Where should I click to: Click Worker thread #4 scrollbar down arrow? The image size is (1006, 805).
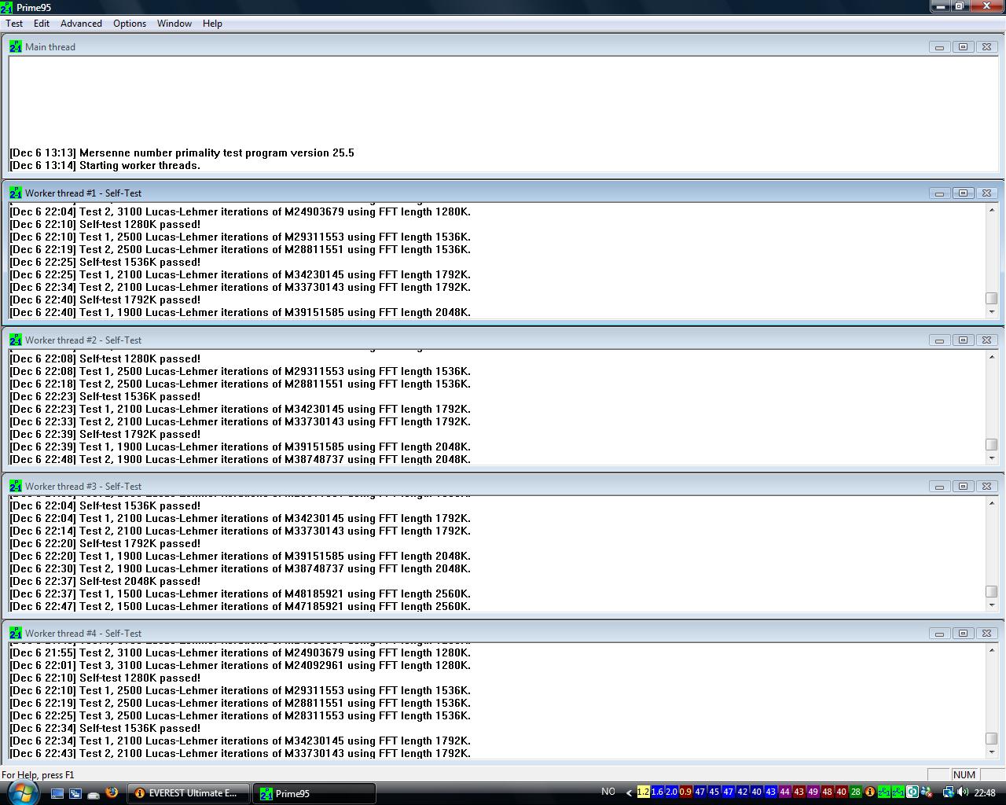pos(992,752)
